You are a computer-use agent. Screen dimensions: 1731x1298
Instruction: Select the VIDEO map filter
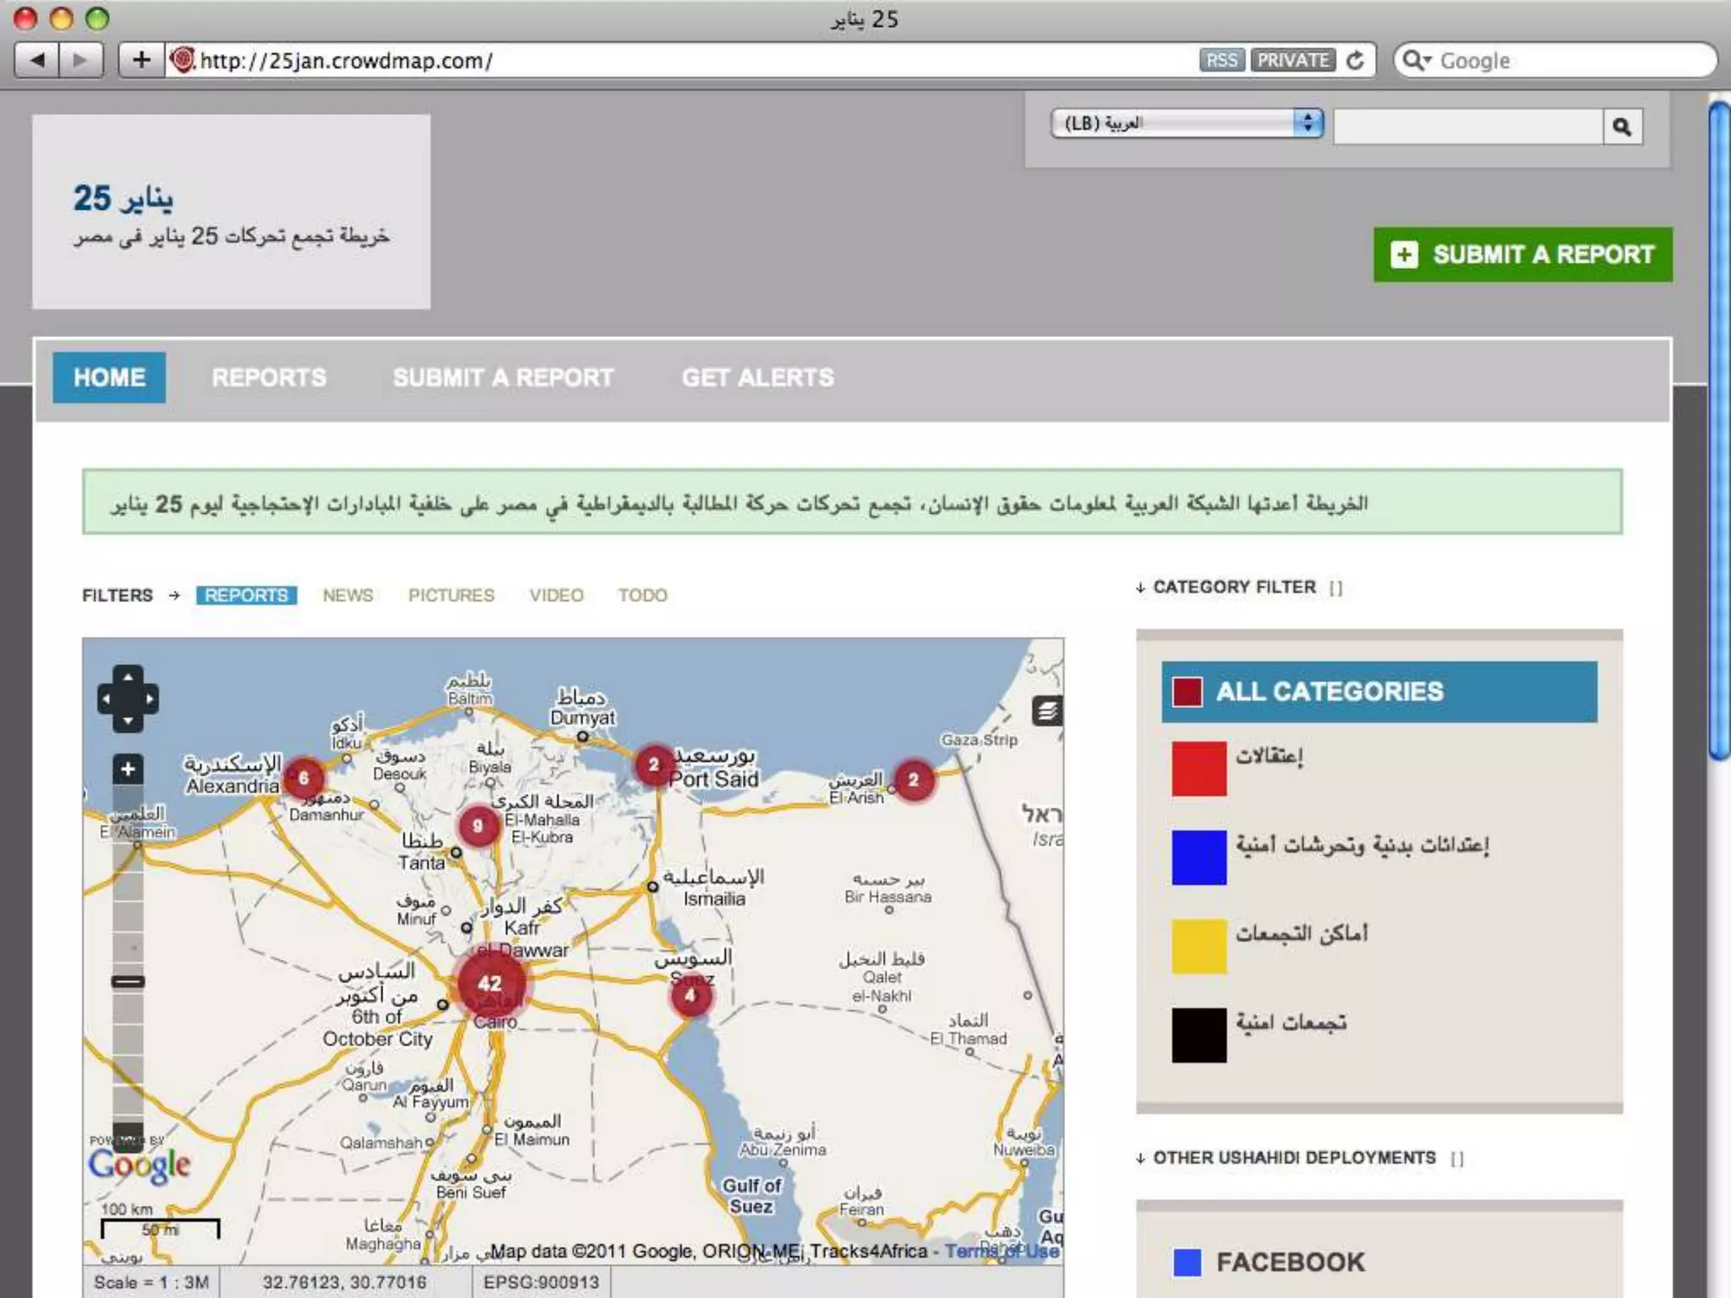556,595
